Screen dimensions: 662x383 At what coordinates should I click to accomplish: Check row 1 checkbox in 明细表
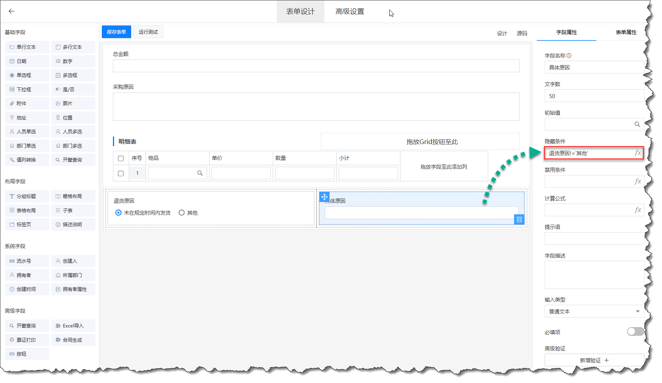tap(121, 173)
